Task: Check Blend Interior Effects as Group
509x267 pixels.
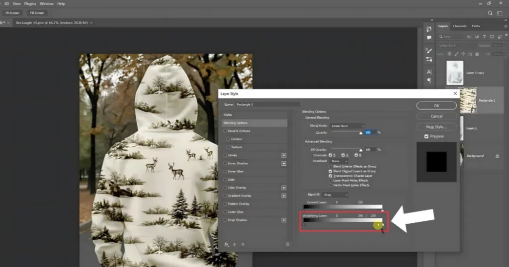Action: click(331, 167)
